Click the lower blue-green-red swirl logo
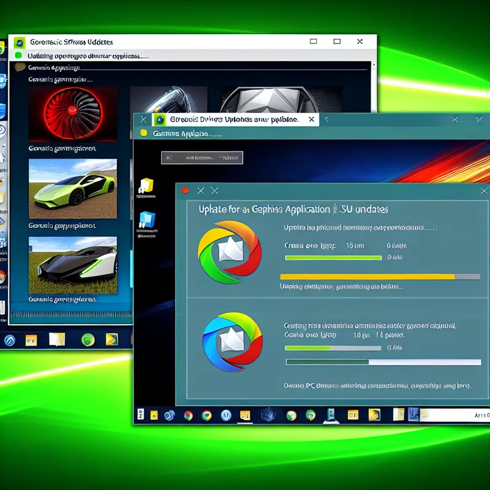The image size is (490, 490). tap(233, 342)
